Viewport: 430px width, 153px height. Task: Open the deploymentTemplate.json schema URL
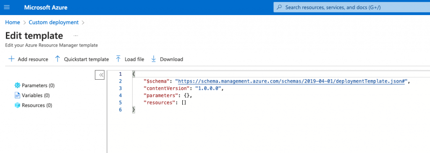291,81
